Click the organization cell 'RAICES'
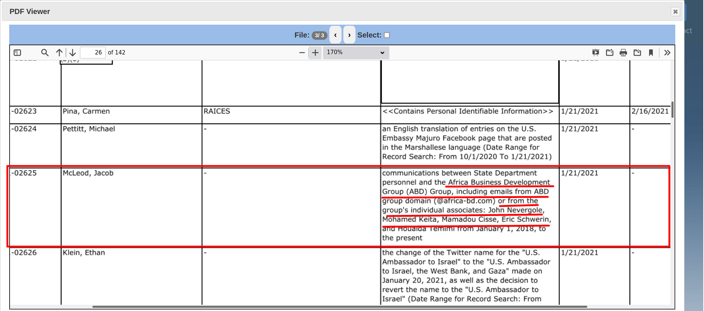The width and height of the screenshot is (704, 311). 217,111
